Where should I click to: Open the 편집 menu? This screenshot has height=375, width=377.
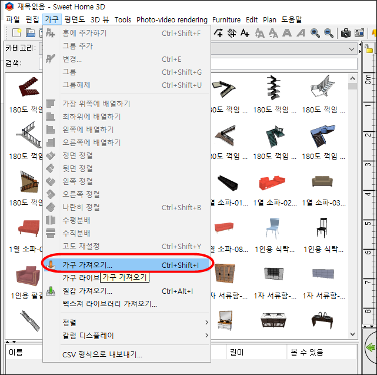pyautogui.click(x=32, y=19)
